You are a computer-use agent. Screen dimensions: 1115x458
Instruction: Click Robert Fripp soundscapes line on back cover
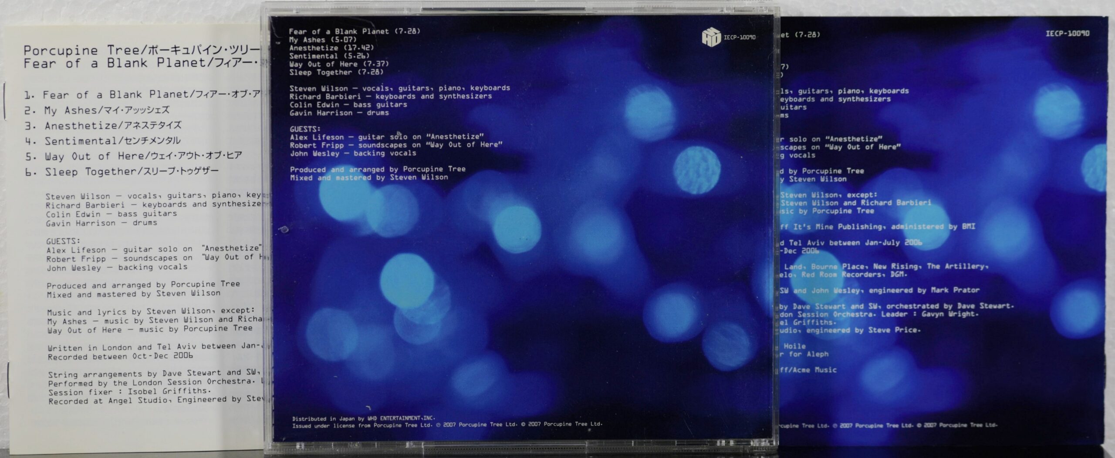pos(396,145)
